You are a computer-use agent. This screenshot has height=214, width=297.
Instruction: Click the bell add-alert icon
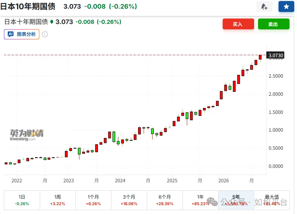pyautogui.click(x=264, y=7)
